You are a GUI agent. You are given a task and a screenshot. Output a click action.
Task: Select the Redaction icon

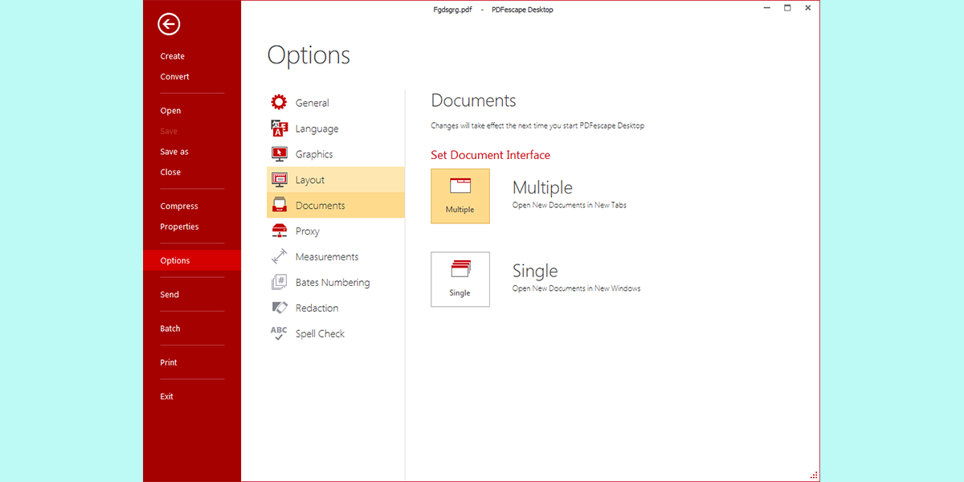coord(279,308)
